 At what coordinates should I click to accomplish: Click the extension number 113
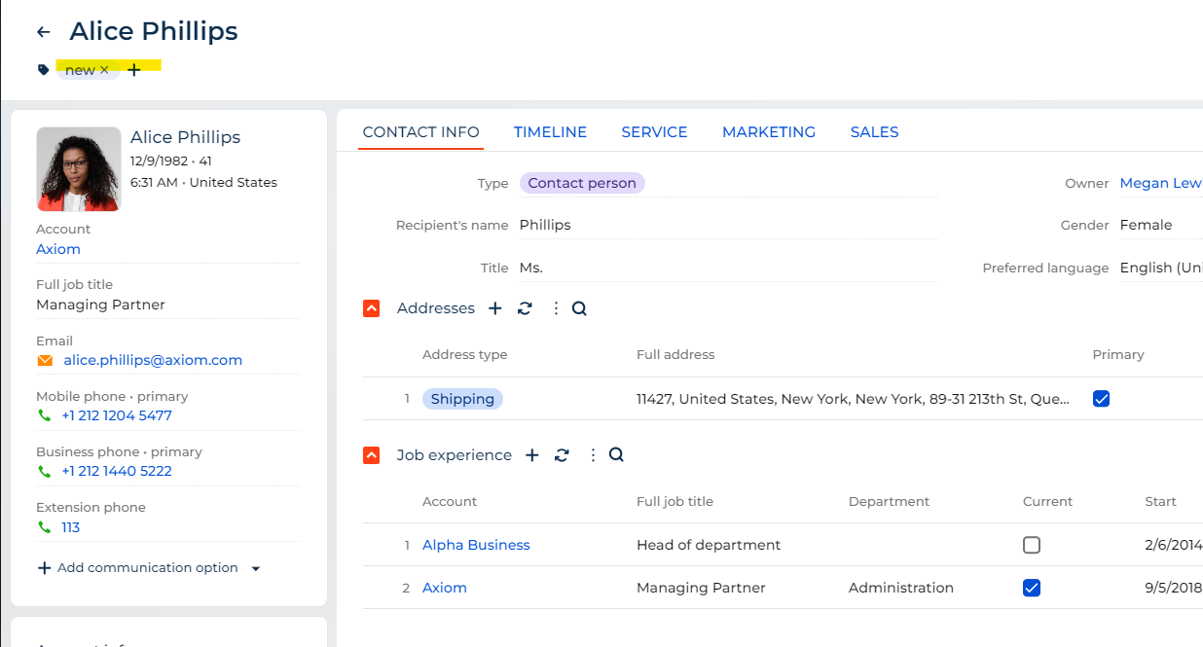pyautogui.click(x=70, y=527)
